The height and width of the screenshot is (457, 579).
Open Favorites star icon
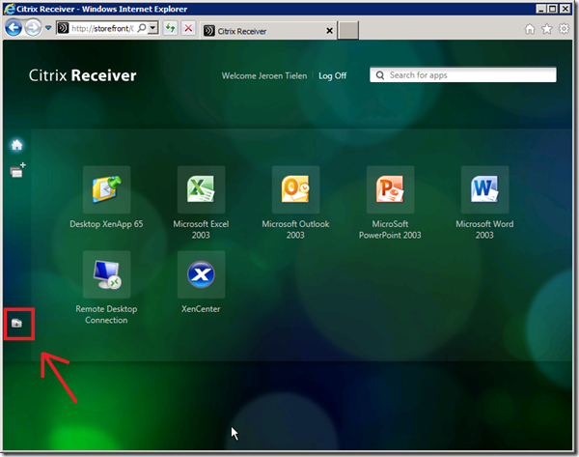(x=547, y=29)
